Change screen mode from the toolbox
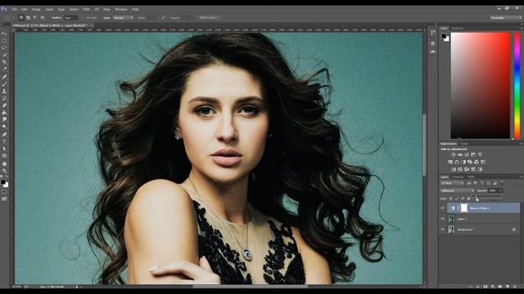The image size is (524, 294). pos(4,199)
